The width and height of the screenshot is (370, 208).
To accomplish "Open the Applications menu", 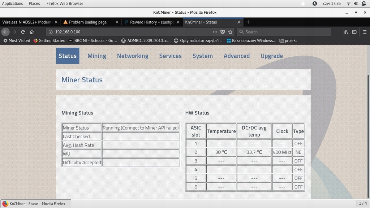I will pos(13,4).
